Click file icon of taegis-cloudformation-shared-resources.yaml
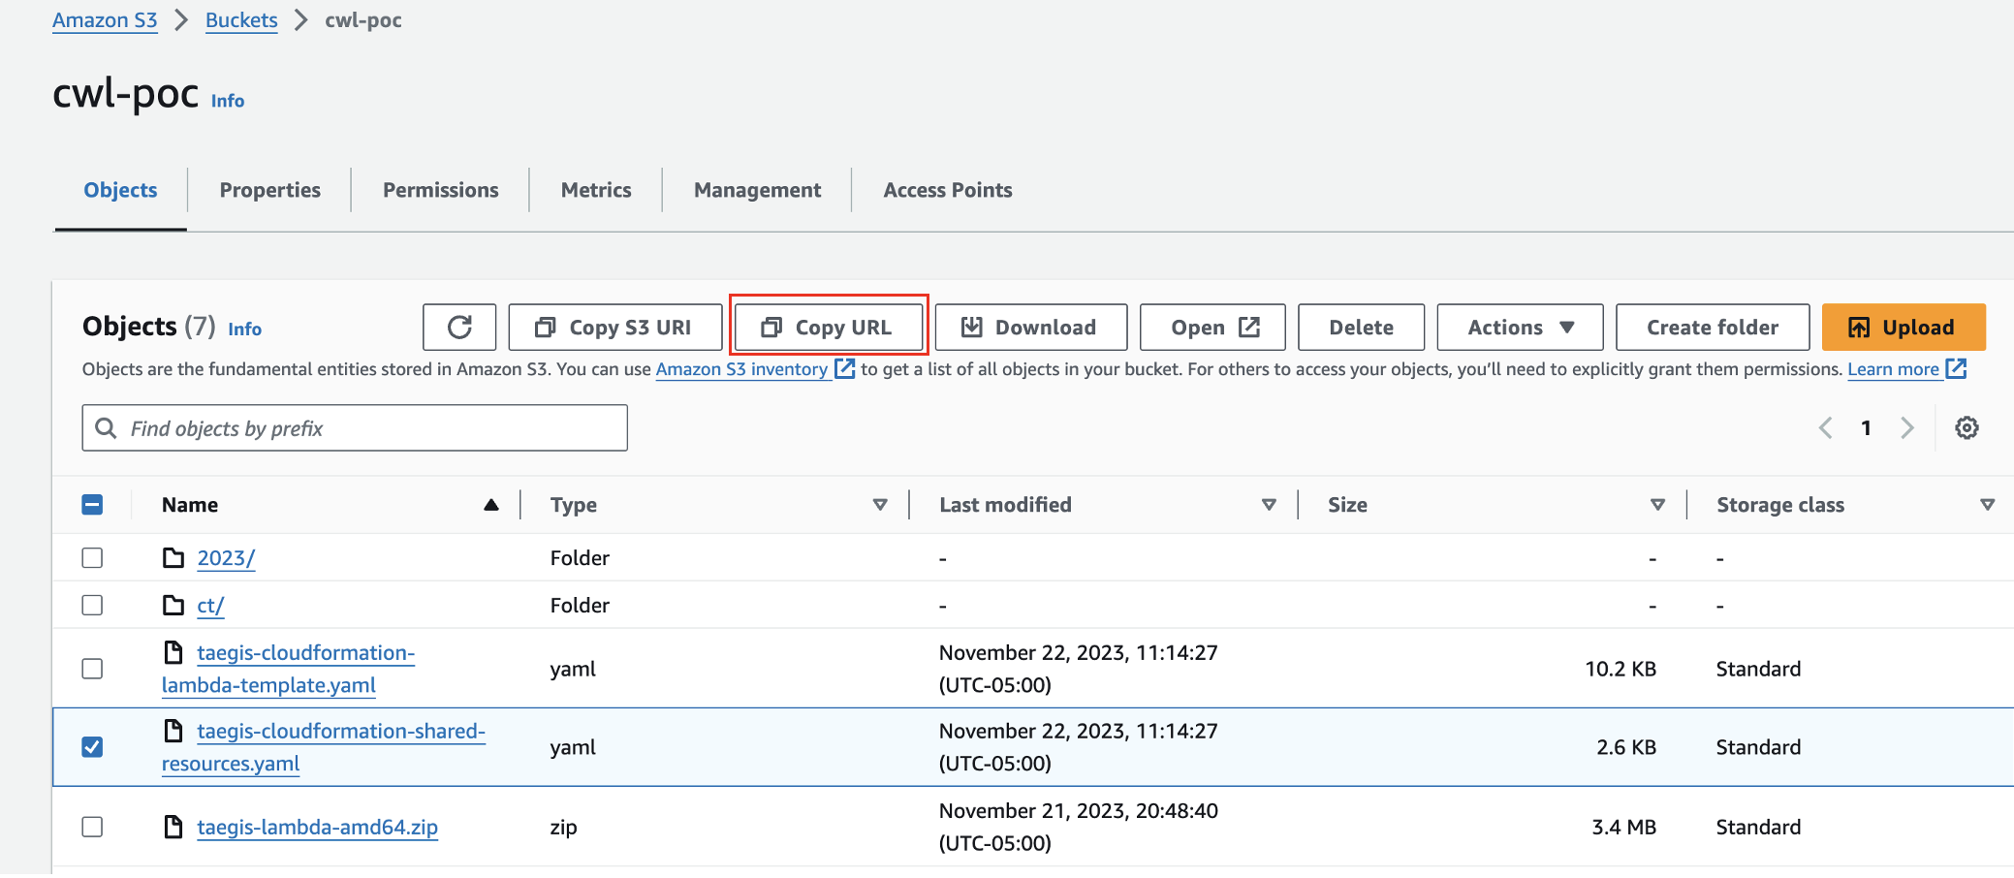This screenshot has height=878, width=2014. tap(173, 731)
